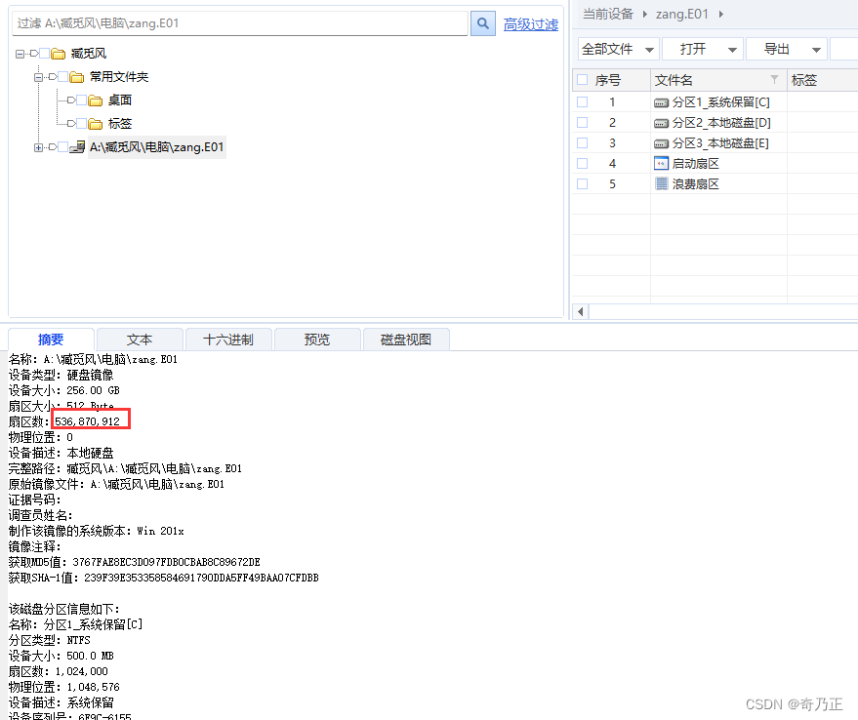The width and height of the screenshot is (858, 720).
Task: Click the icon beside 浪费扇区
Action: pyautogui.click(x=662, y=183)
